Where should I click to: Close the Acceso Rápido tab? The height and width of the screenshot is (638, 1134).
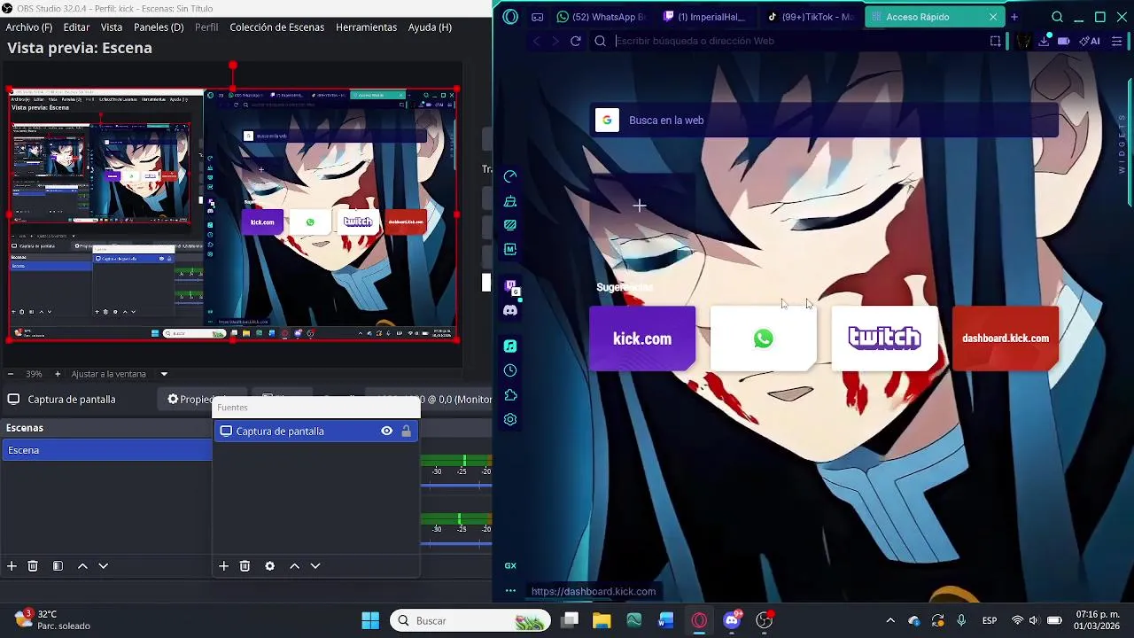pos(993,17)
